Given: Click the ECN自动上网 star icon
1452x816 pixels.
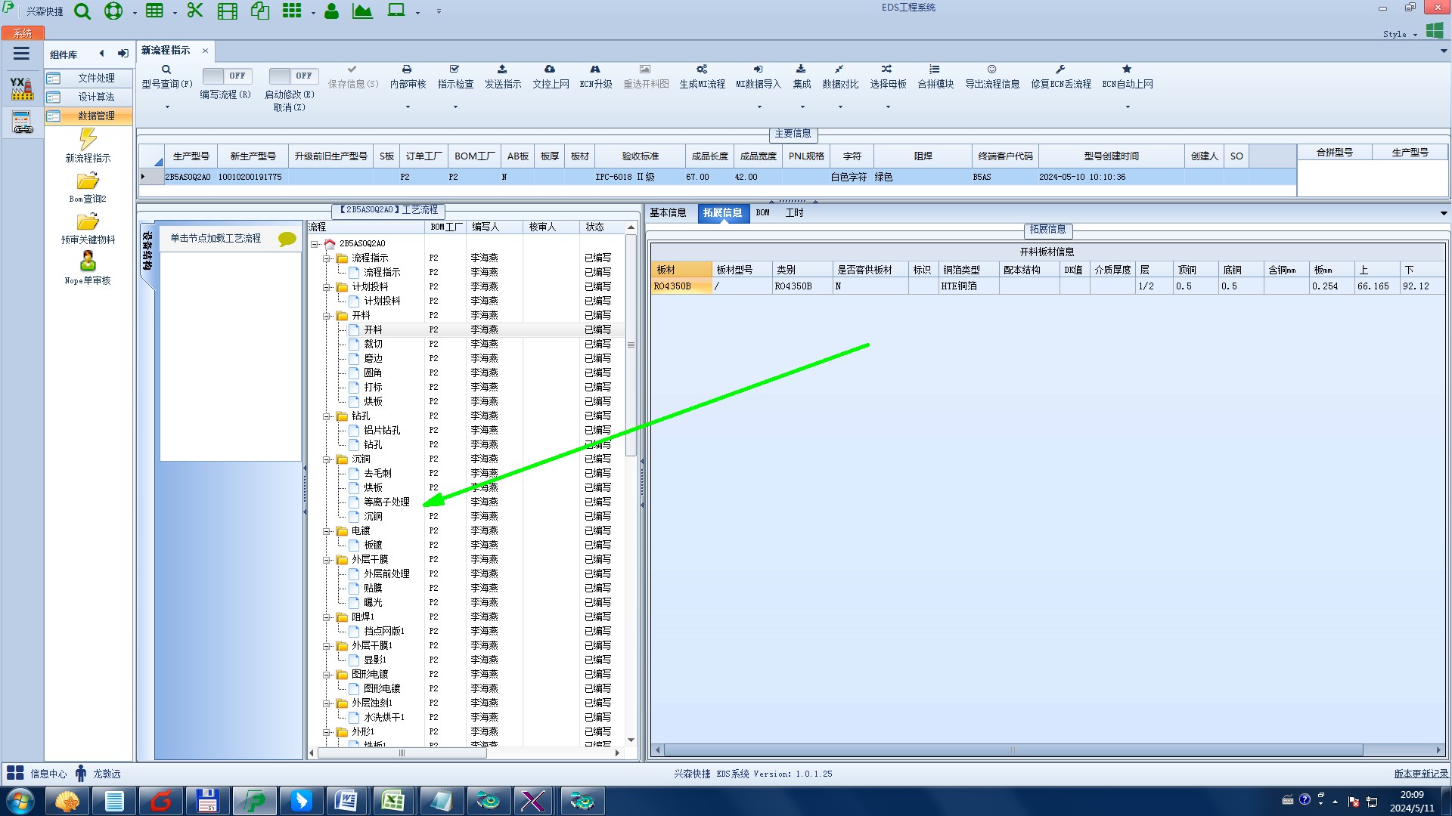Looking at the screenshot, I should (x=1127, y=70).
